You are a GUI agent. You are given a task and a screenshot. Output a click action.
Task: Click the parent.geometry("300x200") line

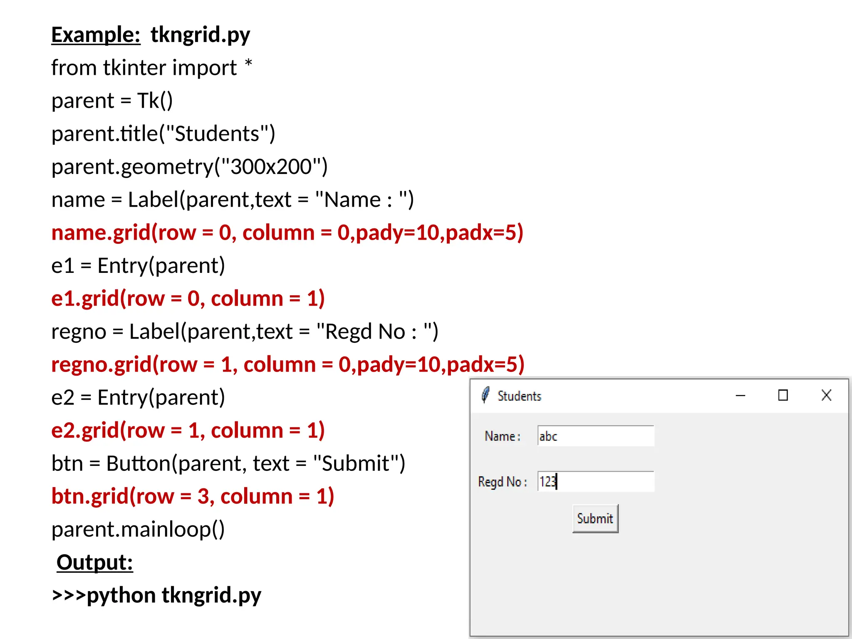point(189,167)
